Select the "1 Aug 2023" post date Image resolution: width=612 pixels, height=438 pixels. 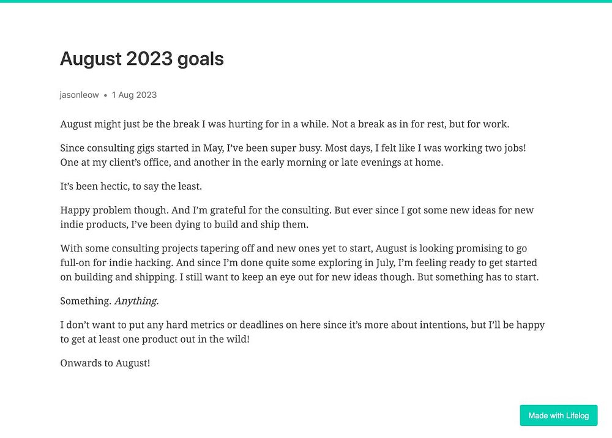[x=134, y=95]
